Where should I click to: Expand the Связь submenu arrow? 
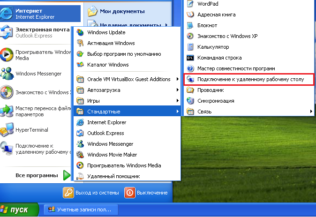(x=311, y=112)
